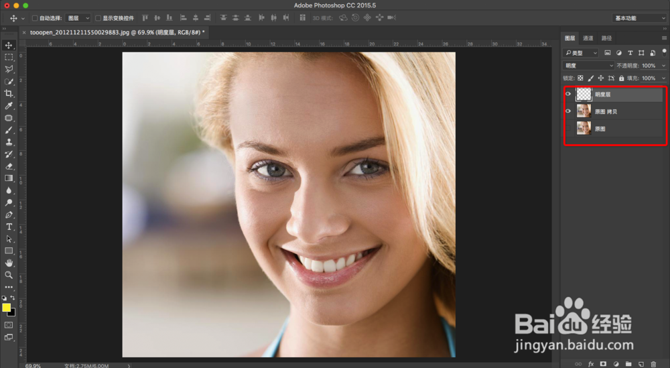Viewport: 670px width, 368px height.
Task: Open the 基本功能 workspace dropdown
Action: tap(639, 18)
